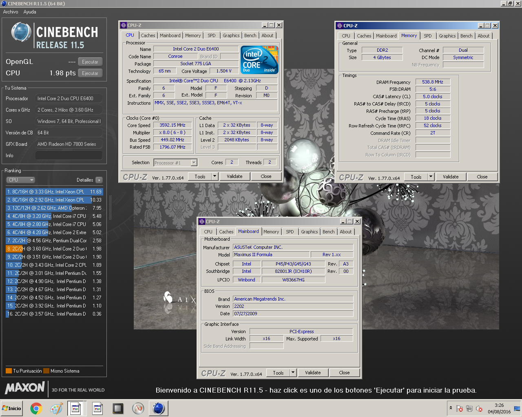
Task: Click the CPU-Z title bar icon of Mainboard window
Action: [202, 222]
